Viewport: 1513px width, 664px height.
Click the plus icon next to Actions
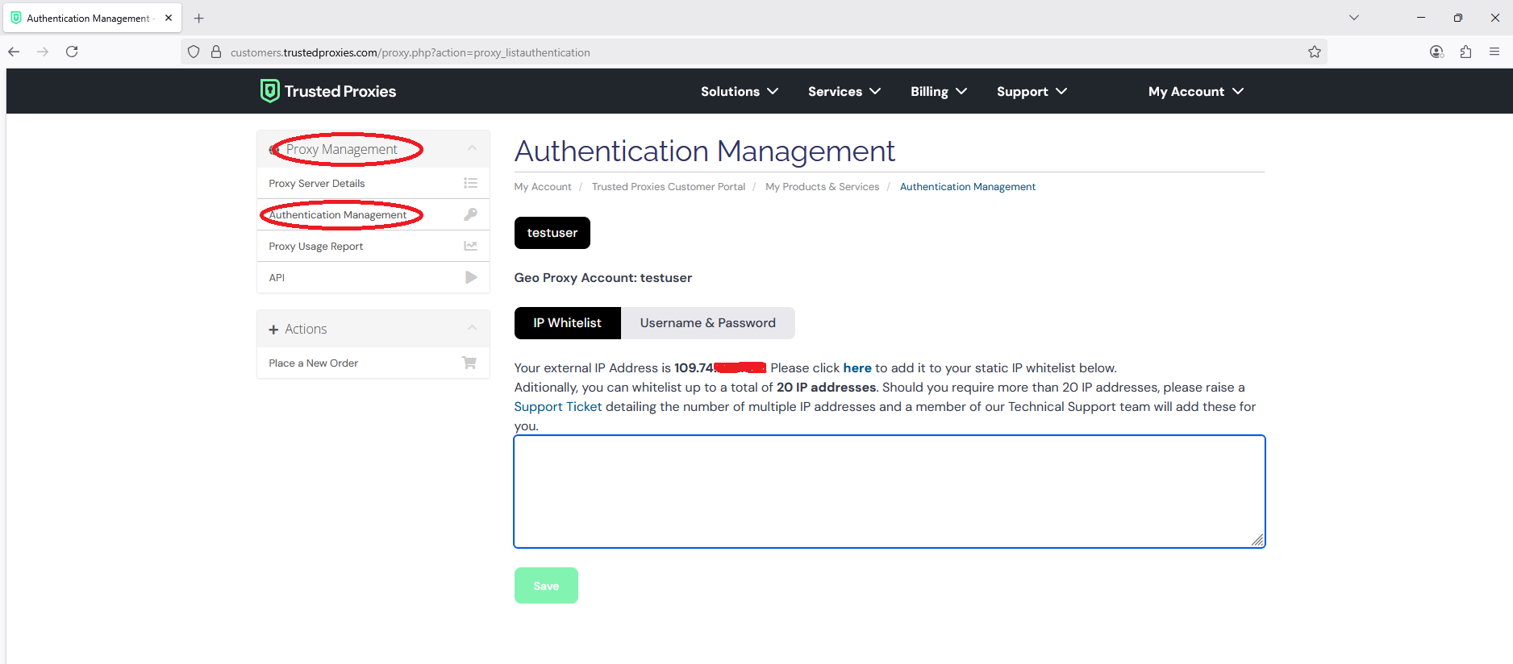(273, 330)
